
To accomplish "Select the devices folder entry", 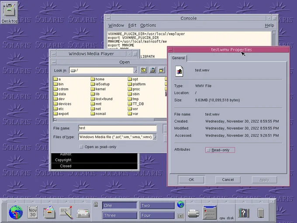I will (62, 104).
